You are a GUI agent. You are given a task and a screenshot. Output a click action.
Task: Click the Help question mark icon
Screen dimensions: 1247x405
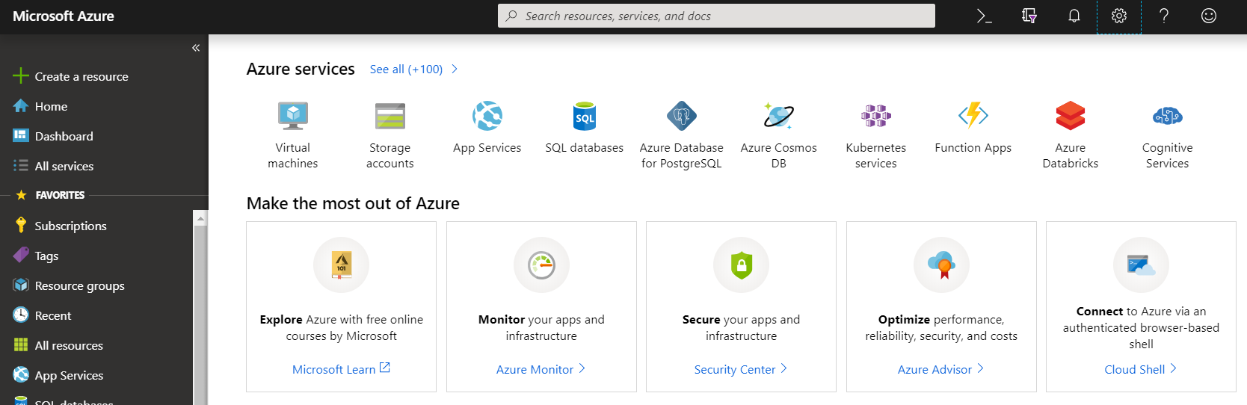[1164, 16]
